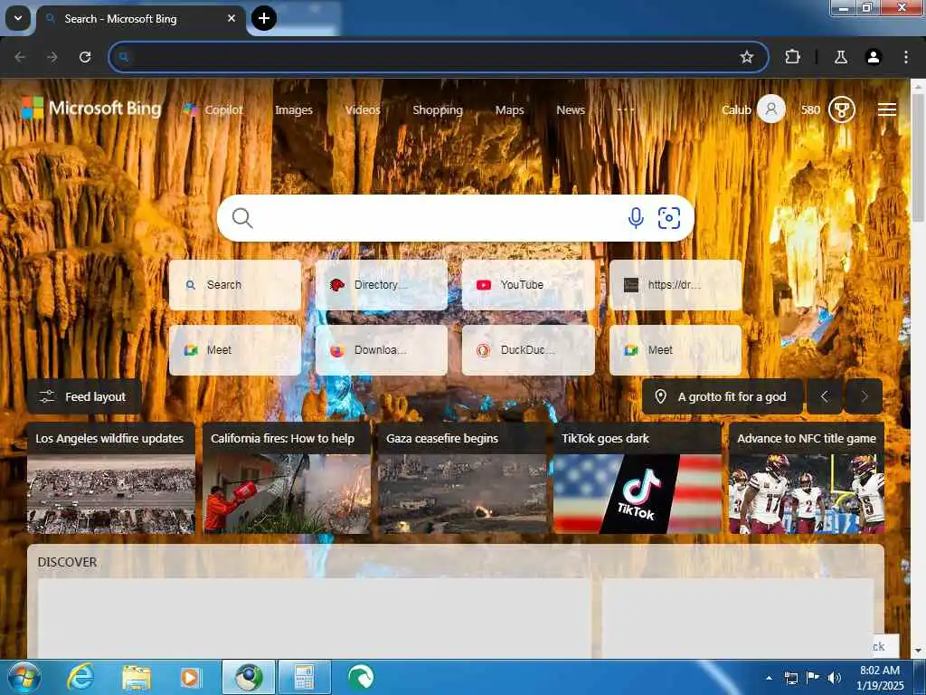The image size is (926, 695).
Task: Switch to the browser taskbar button
Action: pos(249,677)
